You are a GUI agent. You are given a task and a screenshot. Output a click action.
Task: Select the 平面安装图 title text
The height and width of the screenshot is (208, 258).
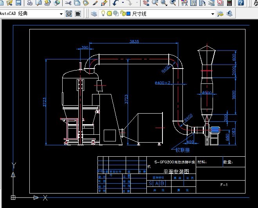176,172
